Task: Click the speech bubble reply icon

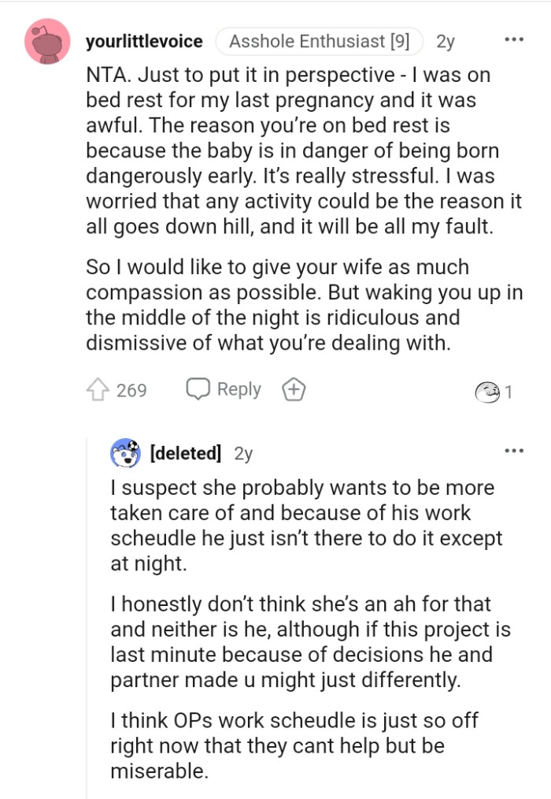Action: [198, 389]
